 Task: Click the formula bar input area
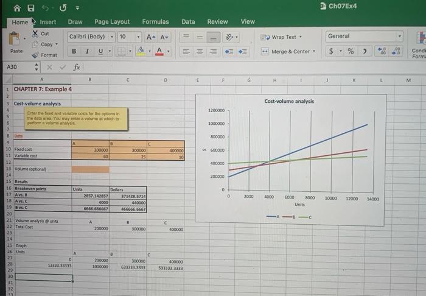(254, 68)
